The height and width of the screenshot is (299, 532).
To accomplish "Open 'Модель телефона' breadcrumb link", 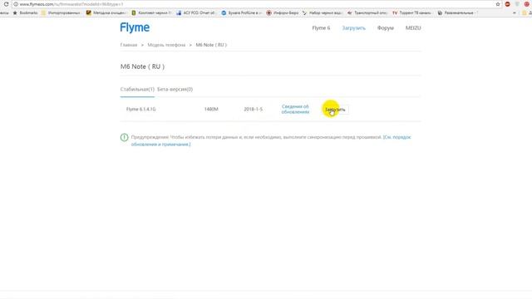I will point(166,45).
